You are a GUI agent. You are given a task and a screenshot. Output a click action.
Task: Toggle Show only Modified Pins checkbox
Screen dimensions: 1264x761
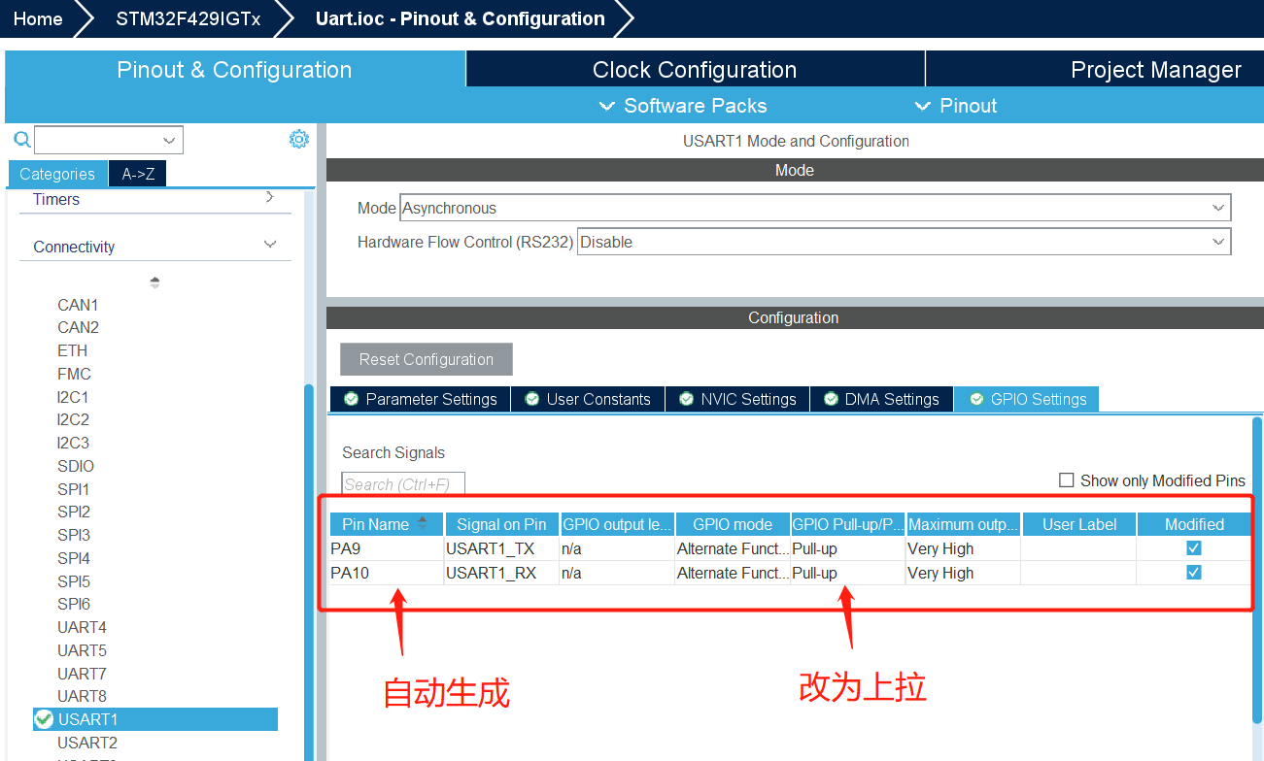click(x=1067, y=480)
